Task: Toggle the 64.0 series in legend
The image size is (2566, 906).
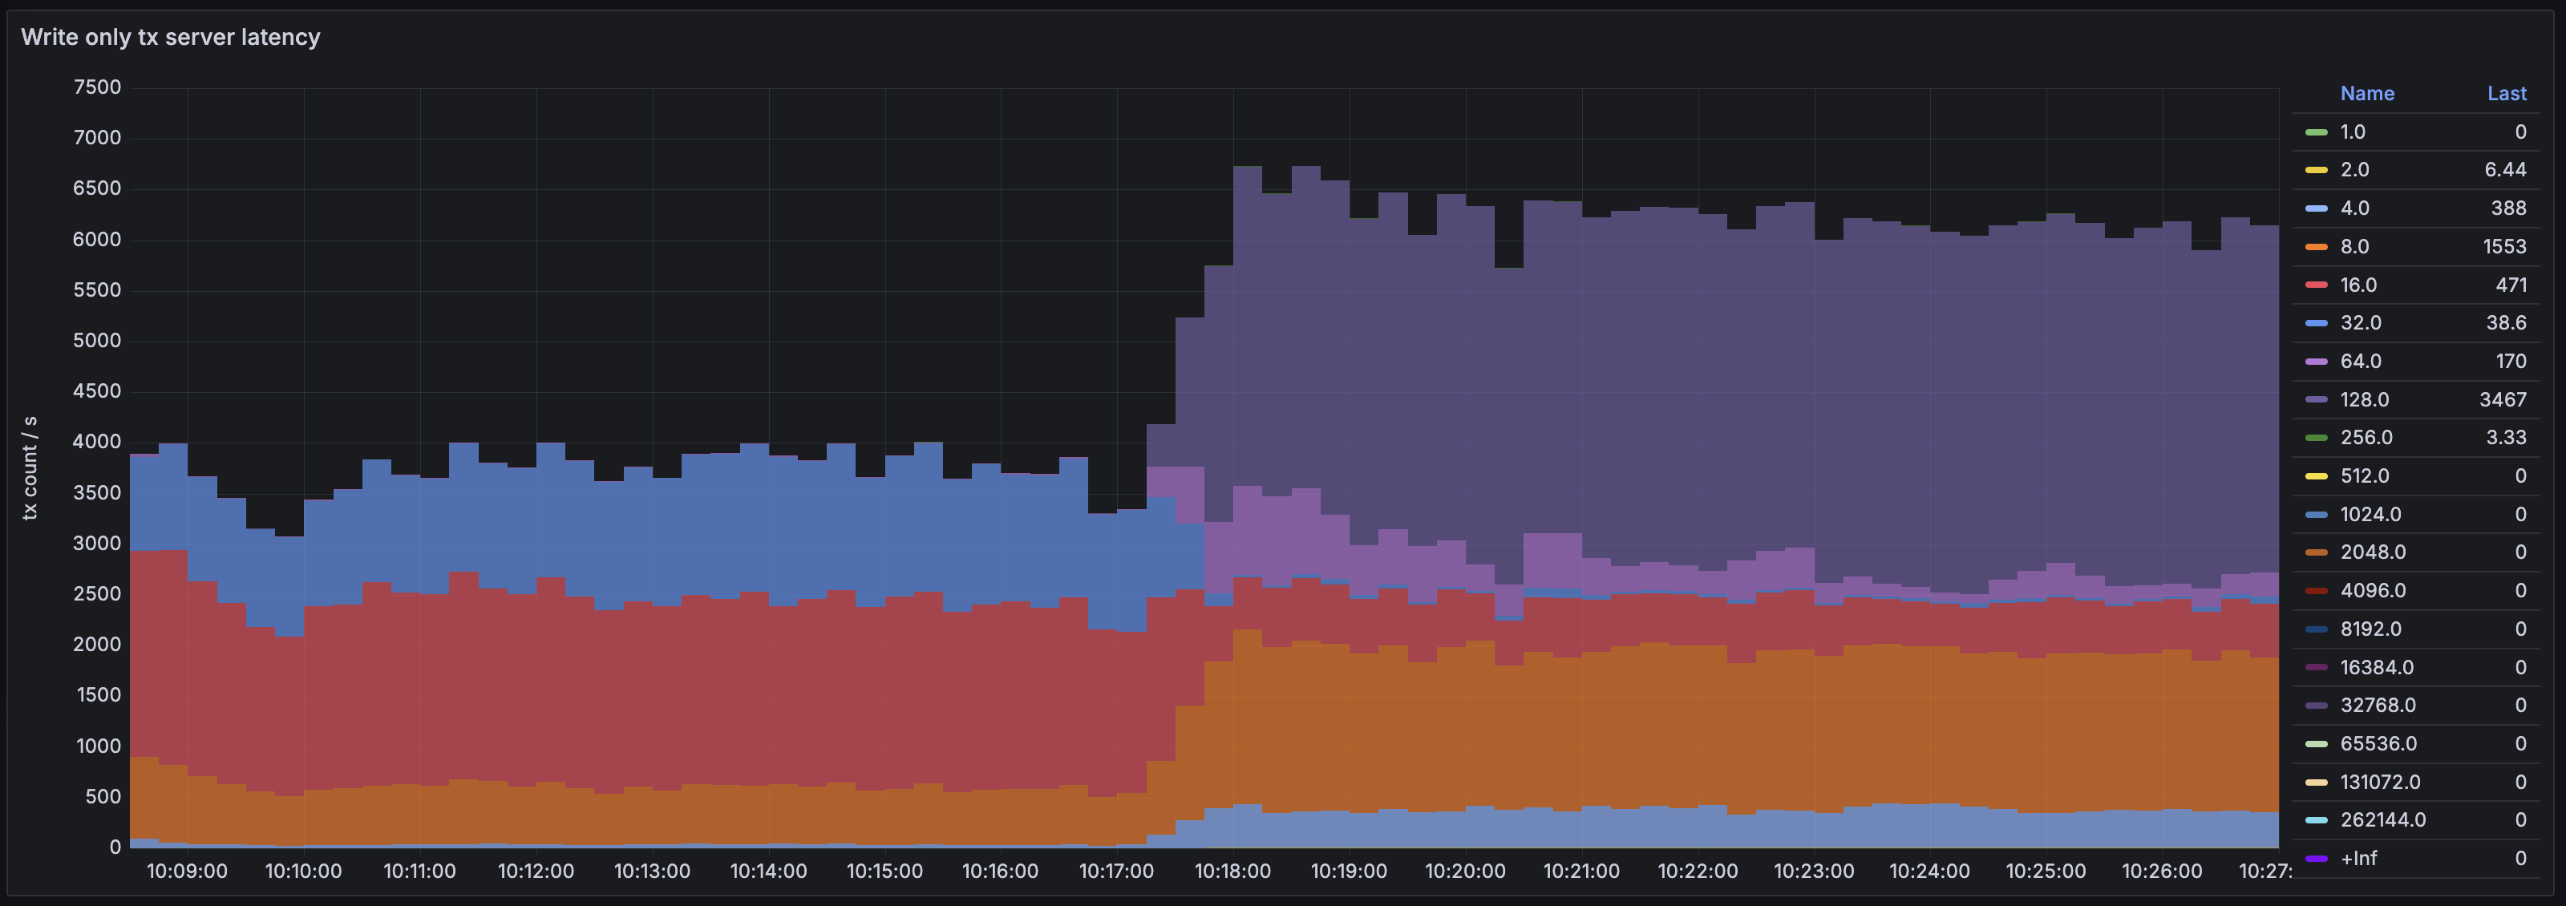Action: (x=2360, y=362)
